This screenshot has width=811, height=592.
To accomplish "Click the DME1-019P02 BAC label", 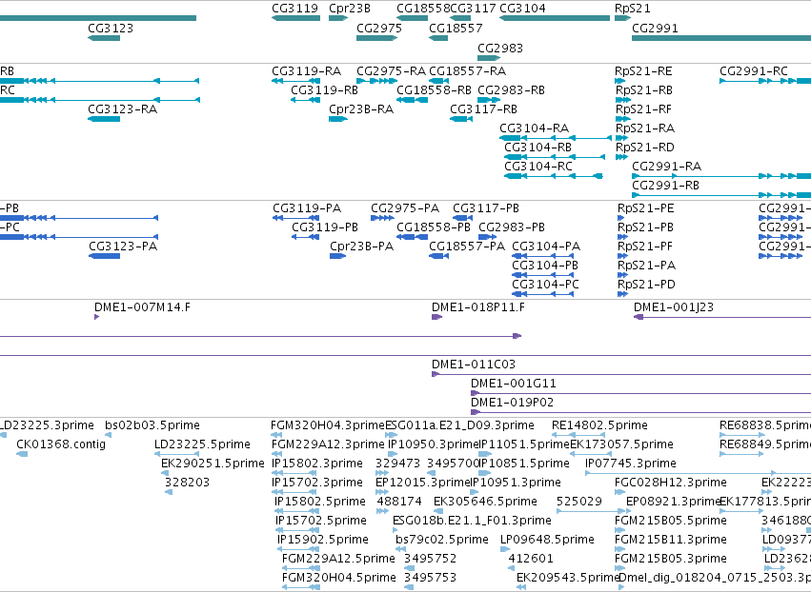I will [x=512, y=403].
